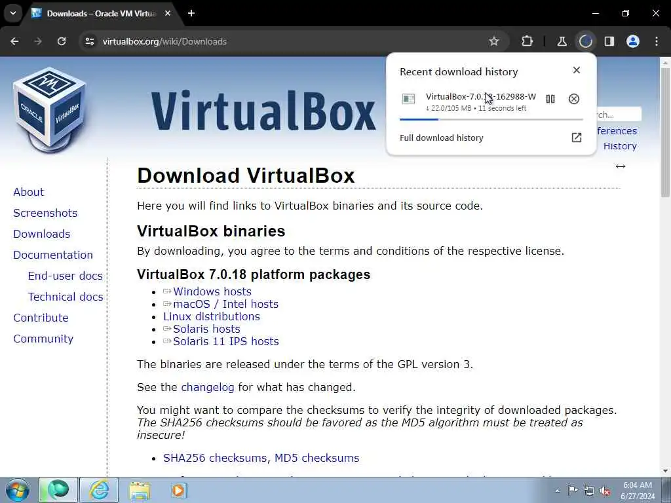671x503 pixels.
Task: Click the download progress bar
Action: 491,119
